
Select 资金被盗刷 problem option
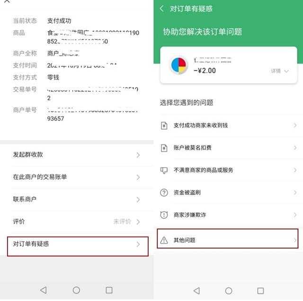tap(228, 193)
